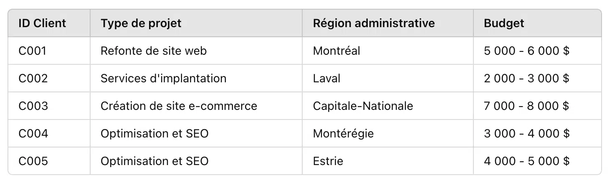612x183 pixels.
Task: Select the C004 client ID cell
Action: click(x=49, y=133)
